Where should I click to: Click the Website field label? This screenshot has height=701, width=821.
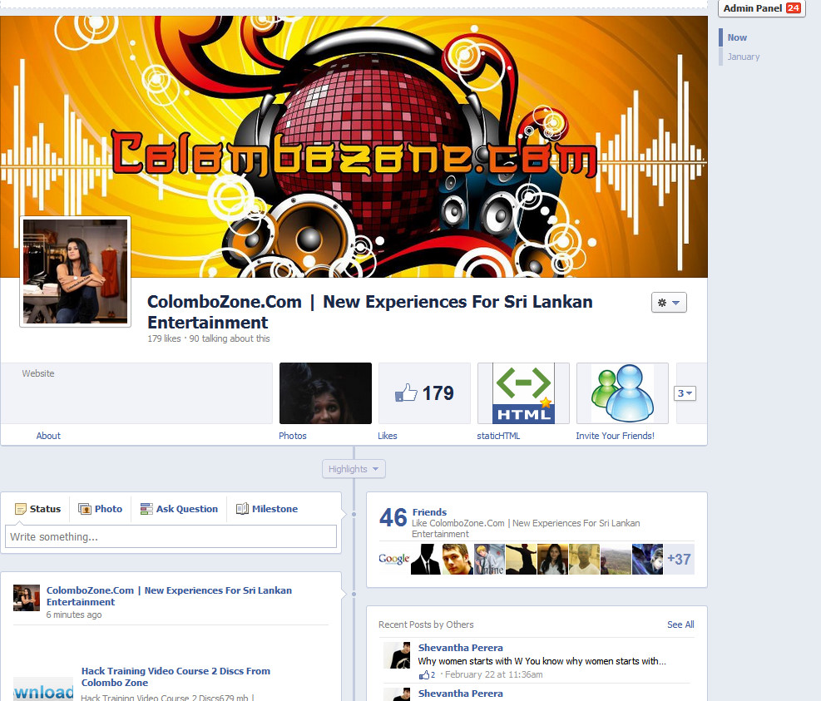(x=38, y=373)
